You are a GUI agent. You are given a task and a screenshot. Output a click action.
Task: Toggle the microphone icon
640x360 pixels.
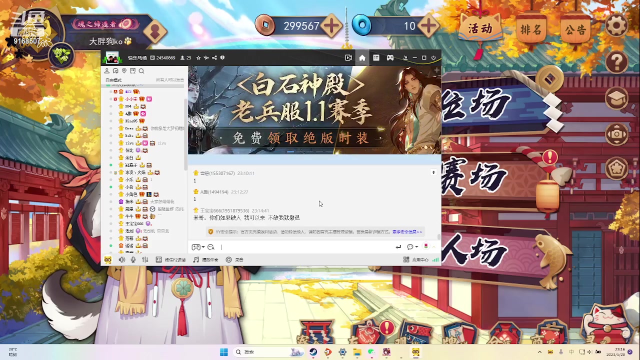click(x=133, y=259)
